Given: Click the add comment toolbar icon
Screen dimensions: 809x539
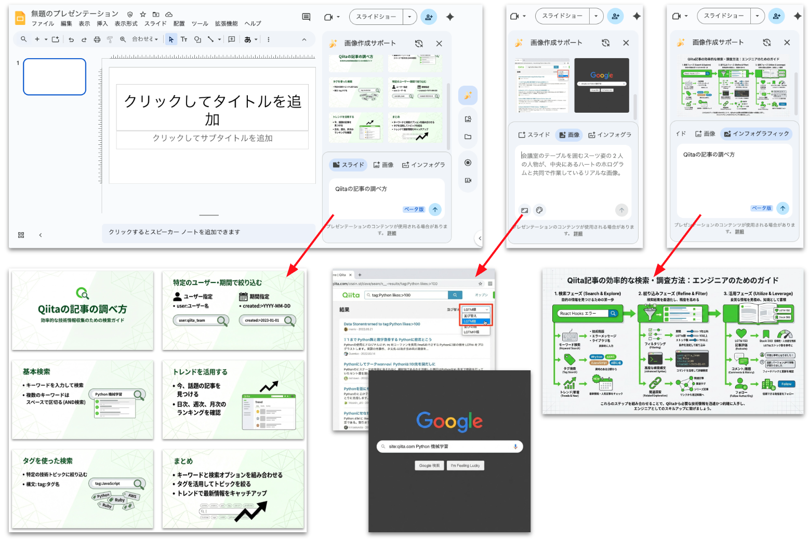Looking at the screenshot, I should pos(232,39).
